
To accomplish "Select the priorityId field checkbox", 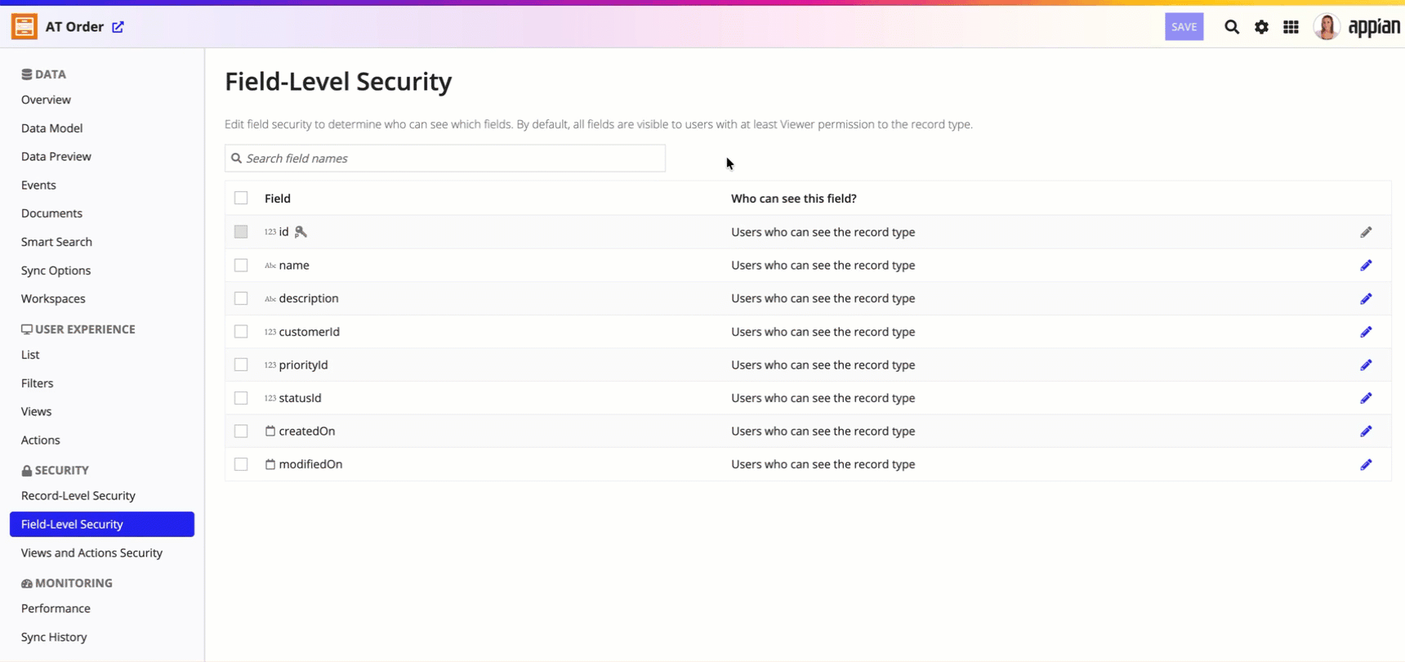I will (241, 365).
